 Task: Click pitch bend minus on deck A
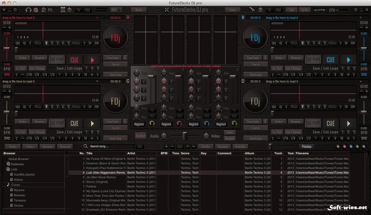click(5, 27)
